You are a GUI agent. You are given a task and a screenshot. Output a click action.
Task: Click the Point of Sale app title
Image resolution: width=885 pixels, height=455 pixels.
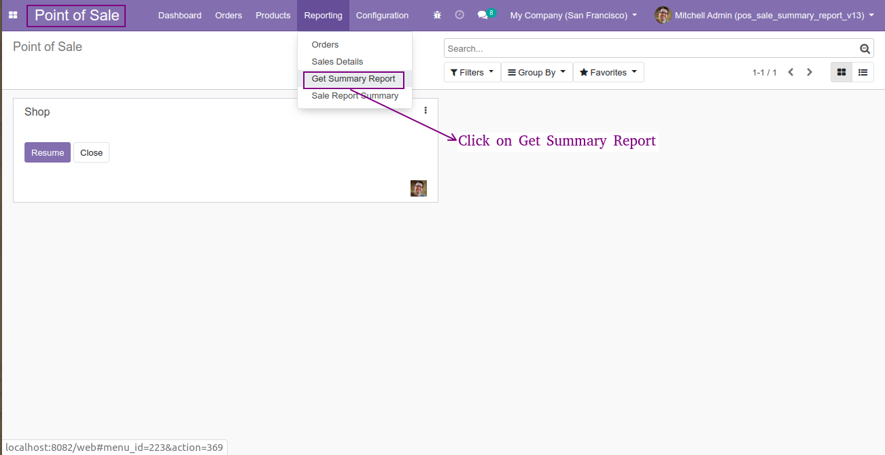tap(77, 15)
